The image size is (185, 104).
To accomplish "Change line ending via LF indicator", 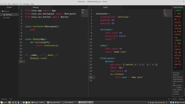I will pyautogui.click(x=169, y=99).
